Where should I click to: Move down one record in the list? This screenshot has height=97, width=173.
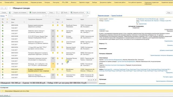pyautogui.click(x=94, y=80)
